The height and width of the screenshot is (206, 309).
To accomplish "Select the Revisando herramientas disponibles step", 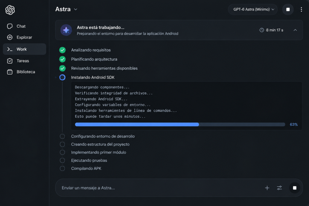I will pos(104,68).
